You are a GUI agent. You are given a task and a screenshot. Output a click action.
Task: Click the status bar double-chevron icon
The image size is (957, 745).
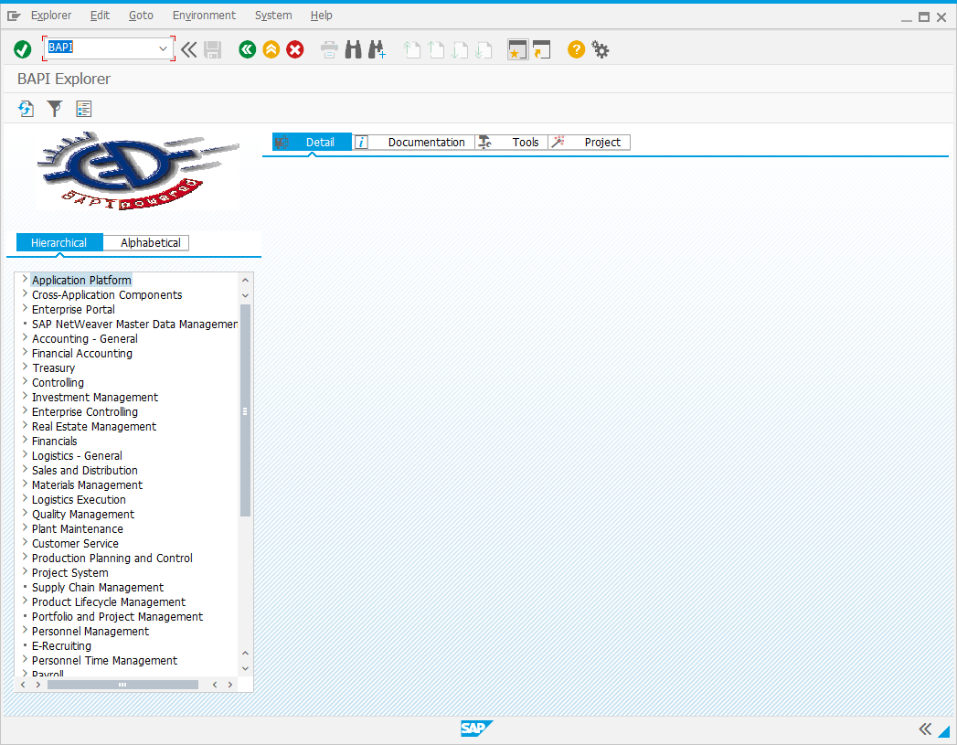pos(925,729)
